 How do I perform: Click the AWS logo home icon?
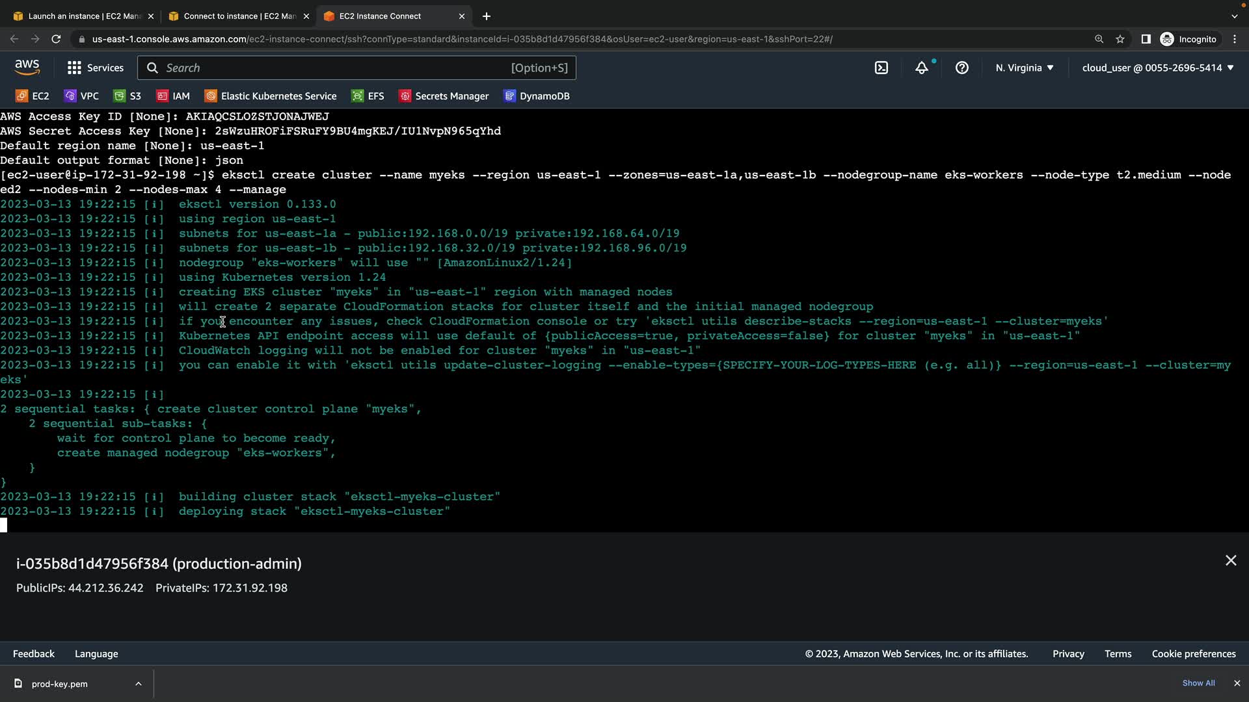pyautogui.click(x=27, y=67)
